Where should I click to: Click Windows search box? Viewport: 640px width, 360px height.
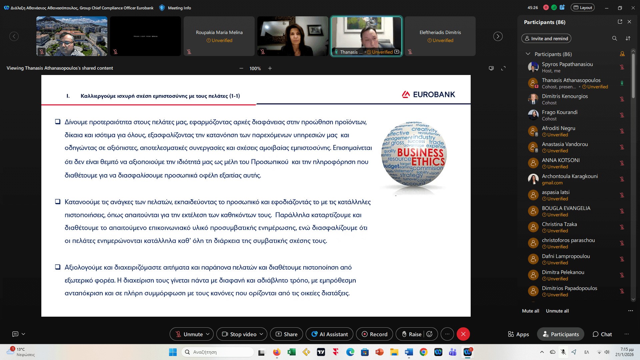(x=217, y=352)
